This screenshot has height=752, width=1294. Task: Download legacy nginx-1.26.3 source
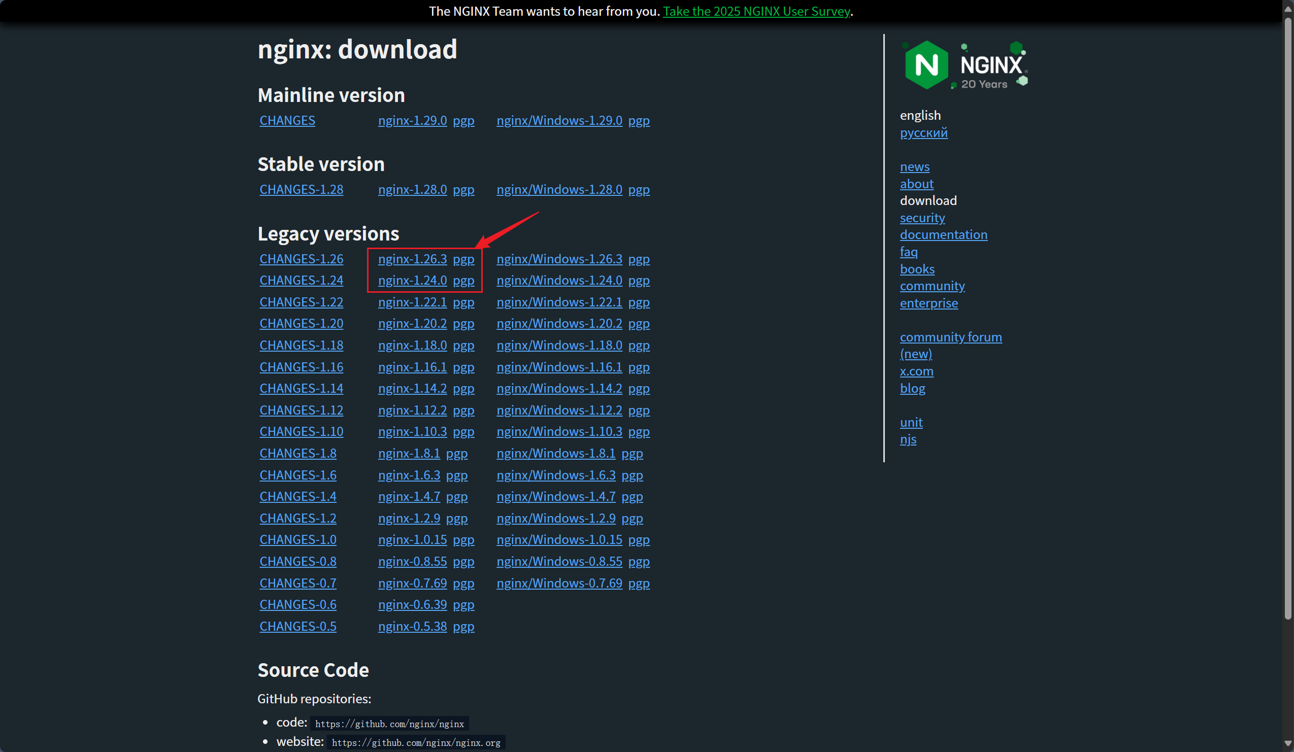coord(412,259)
